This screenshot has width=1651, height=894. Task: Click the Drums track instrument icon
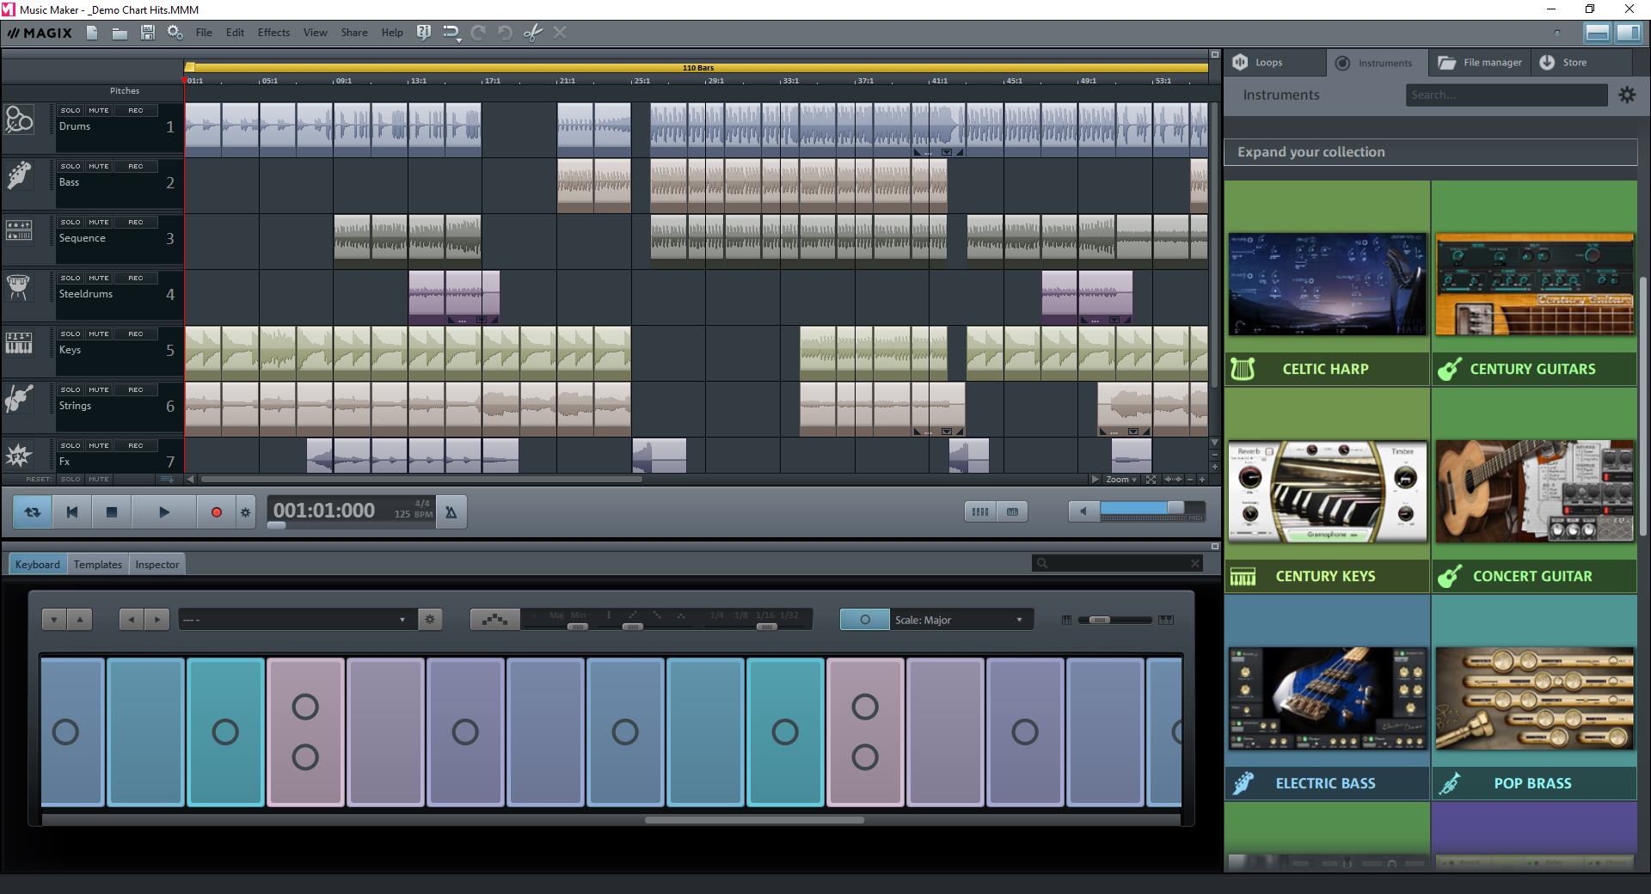point(19,119)
